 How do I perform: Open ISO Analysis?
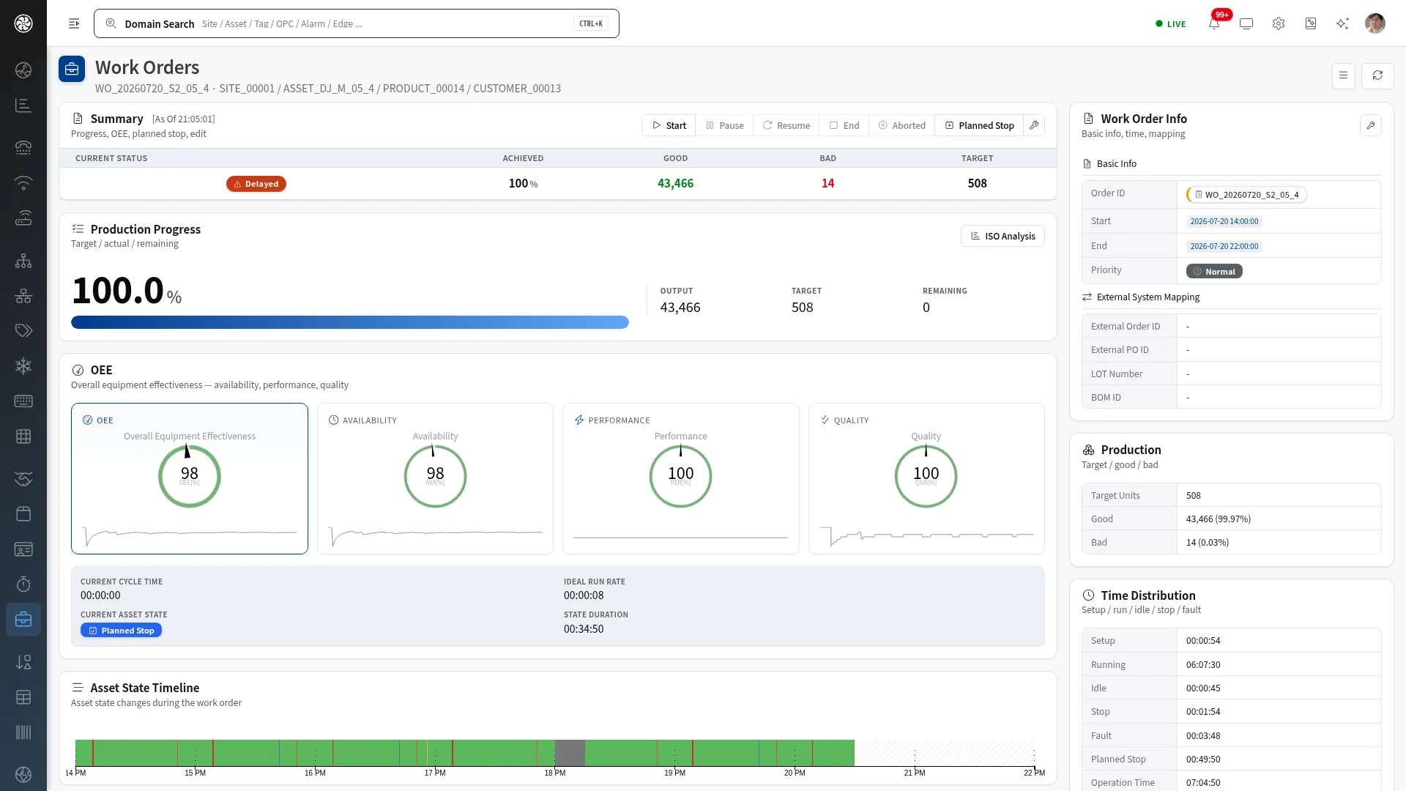click(1003, 236)
